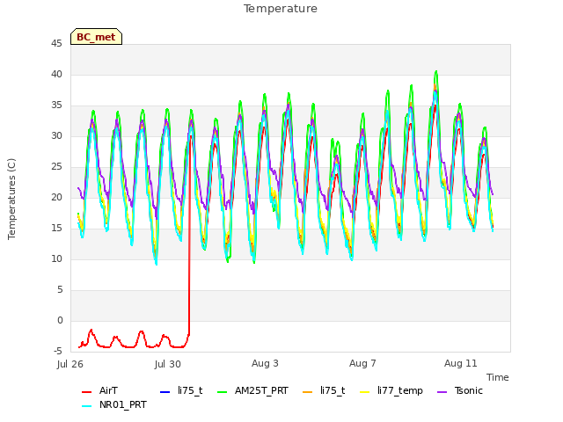Click the 5 y-axis tick label

coord(60,289)
